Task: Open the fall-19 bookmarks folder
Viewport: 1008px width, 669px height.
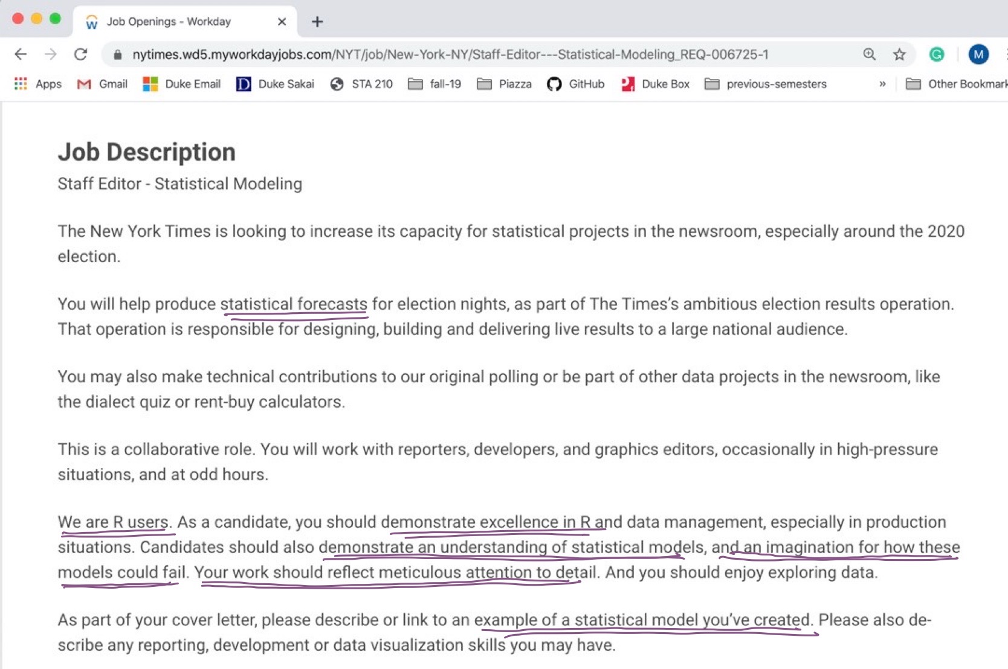Action: tap(435, 84)
